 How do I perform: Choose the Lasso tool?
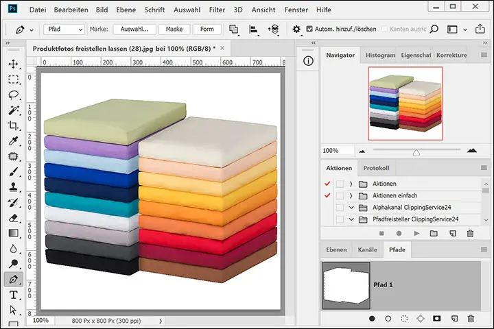13,95
